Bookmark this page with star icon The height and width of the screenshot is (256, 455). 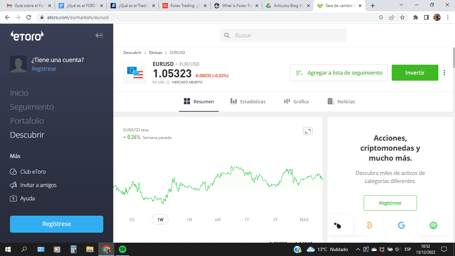402,17
